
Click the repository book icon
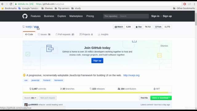click(x=24, y=27)
